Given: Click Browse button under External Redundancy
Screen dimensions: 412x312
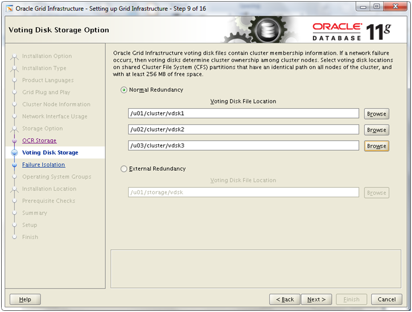Looking at the screenshot, I should [x=376, y=192].
